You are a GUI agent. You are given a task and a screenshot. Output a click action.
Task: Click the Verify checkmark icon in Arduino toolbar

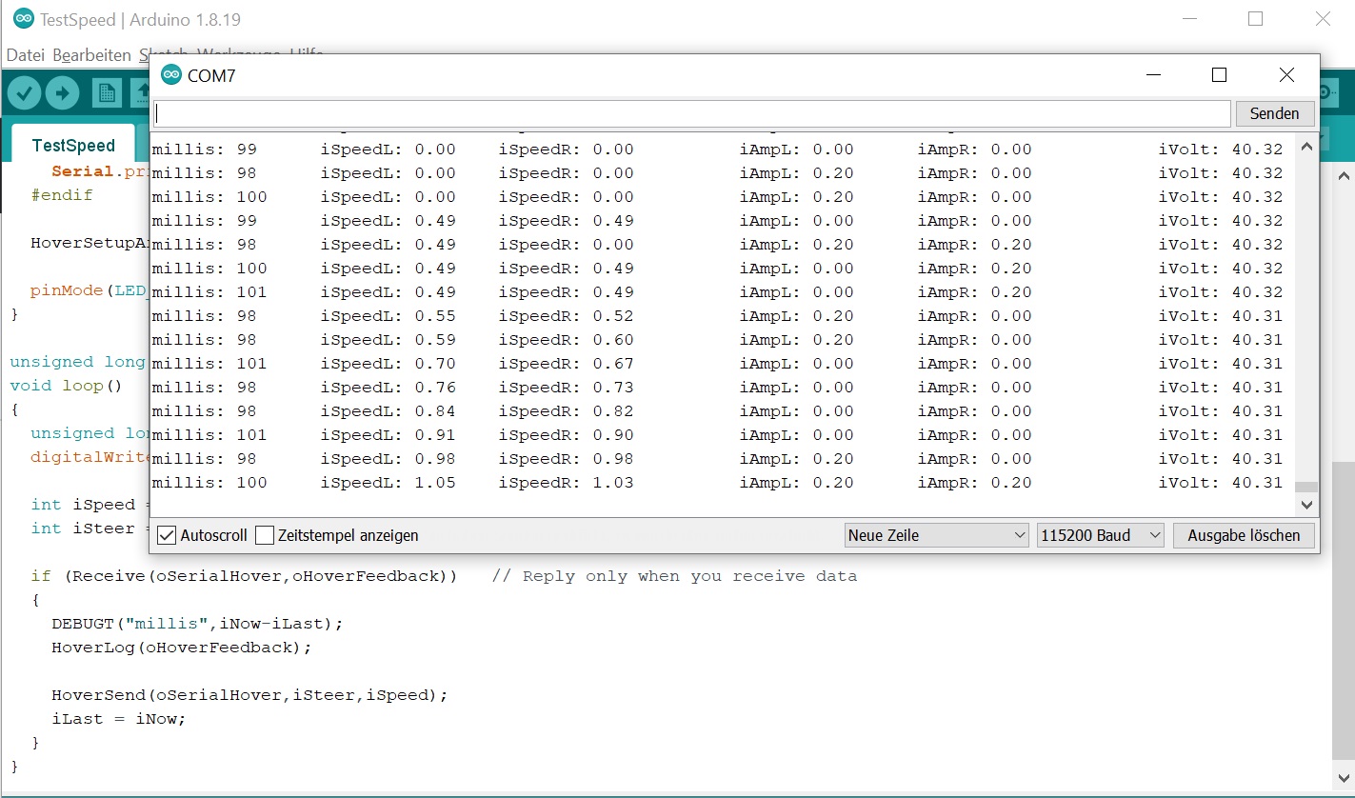24,92
